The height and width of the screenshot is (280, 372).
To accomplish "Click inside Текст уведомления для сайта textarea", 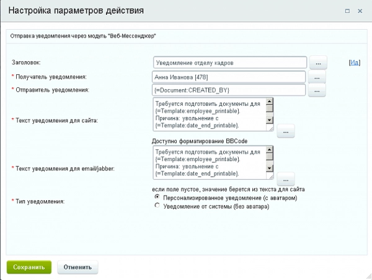I will 208,114.
